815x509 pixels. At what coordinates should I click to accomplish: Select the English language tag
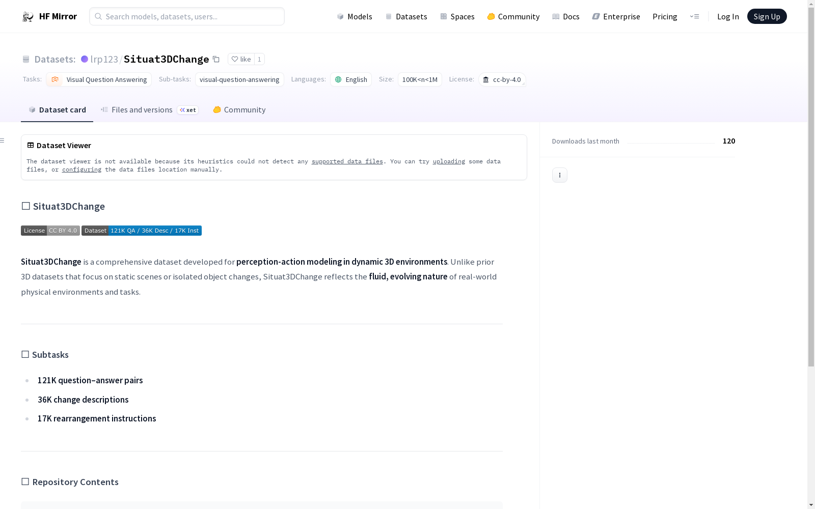(x=351, y=79)
